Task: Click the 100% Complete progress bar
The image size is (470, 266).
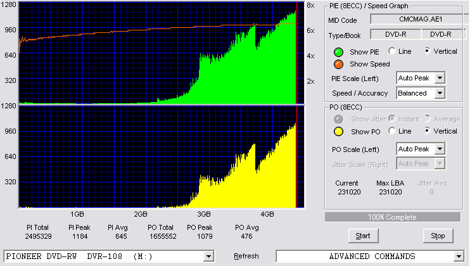Action: point(393,217)
